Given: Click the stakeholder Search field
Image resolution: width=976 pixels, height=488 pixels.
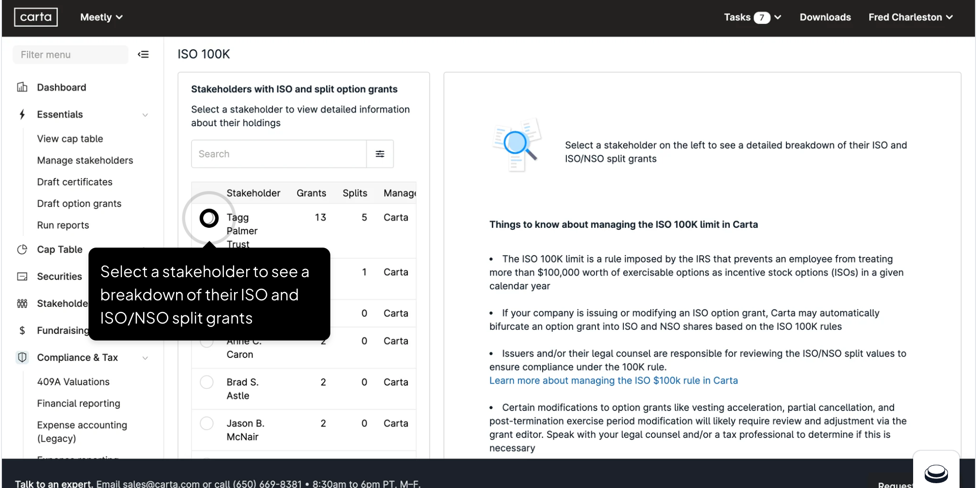Looking at the screenshot, I should point(279,154).
